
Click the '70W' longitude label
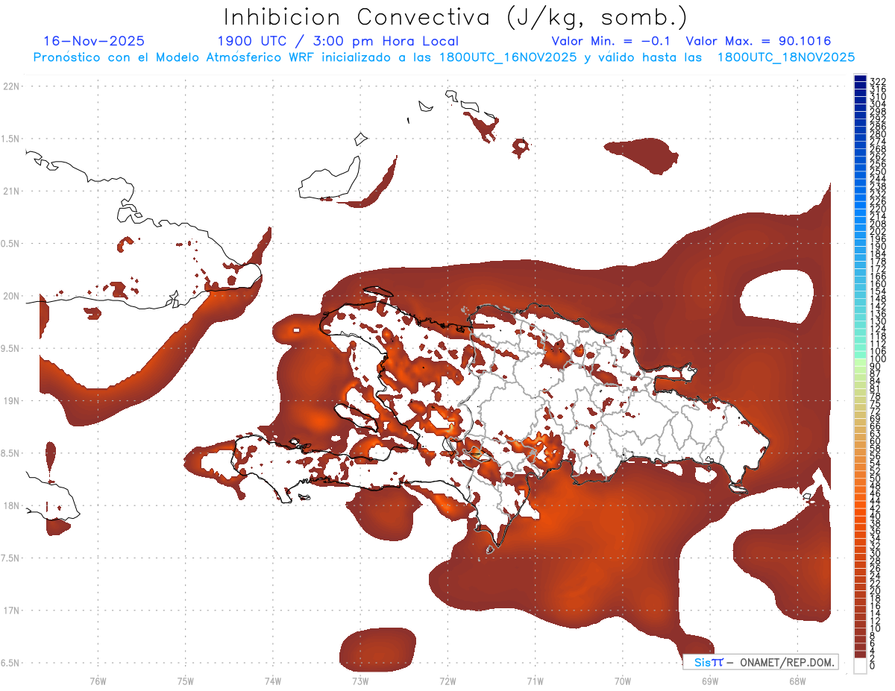(x=623, y=681)
